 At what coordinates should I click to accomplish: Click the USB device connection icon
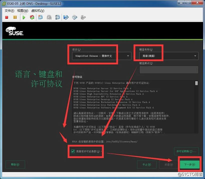coord(83,17)
